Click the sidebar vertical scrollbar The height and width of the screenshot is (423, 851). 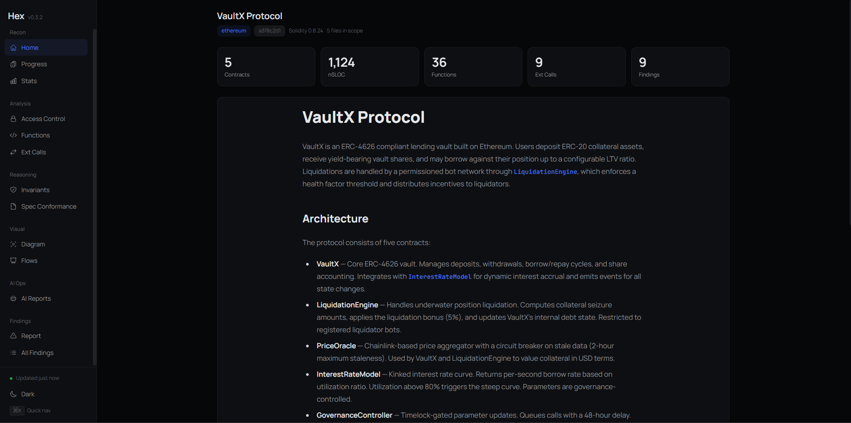(x=94, y=197)
